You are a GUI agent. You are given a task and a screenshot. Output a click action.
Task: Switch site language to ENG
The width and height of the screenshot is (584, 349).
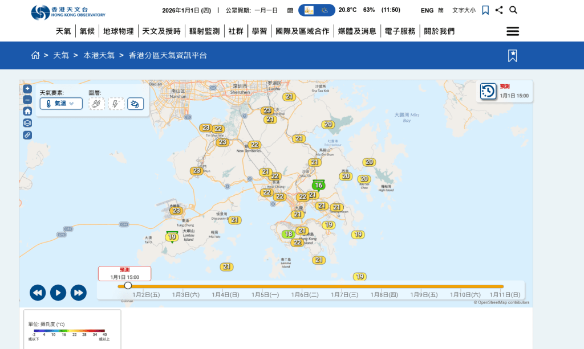pyautogui.click(x=427, y=10)
